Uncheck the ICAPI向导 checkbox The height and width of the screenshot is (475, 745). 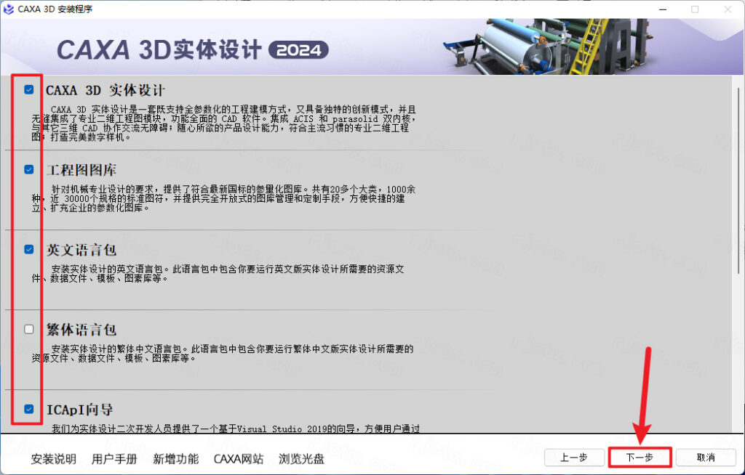coord(29,409)
